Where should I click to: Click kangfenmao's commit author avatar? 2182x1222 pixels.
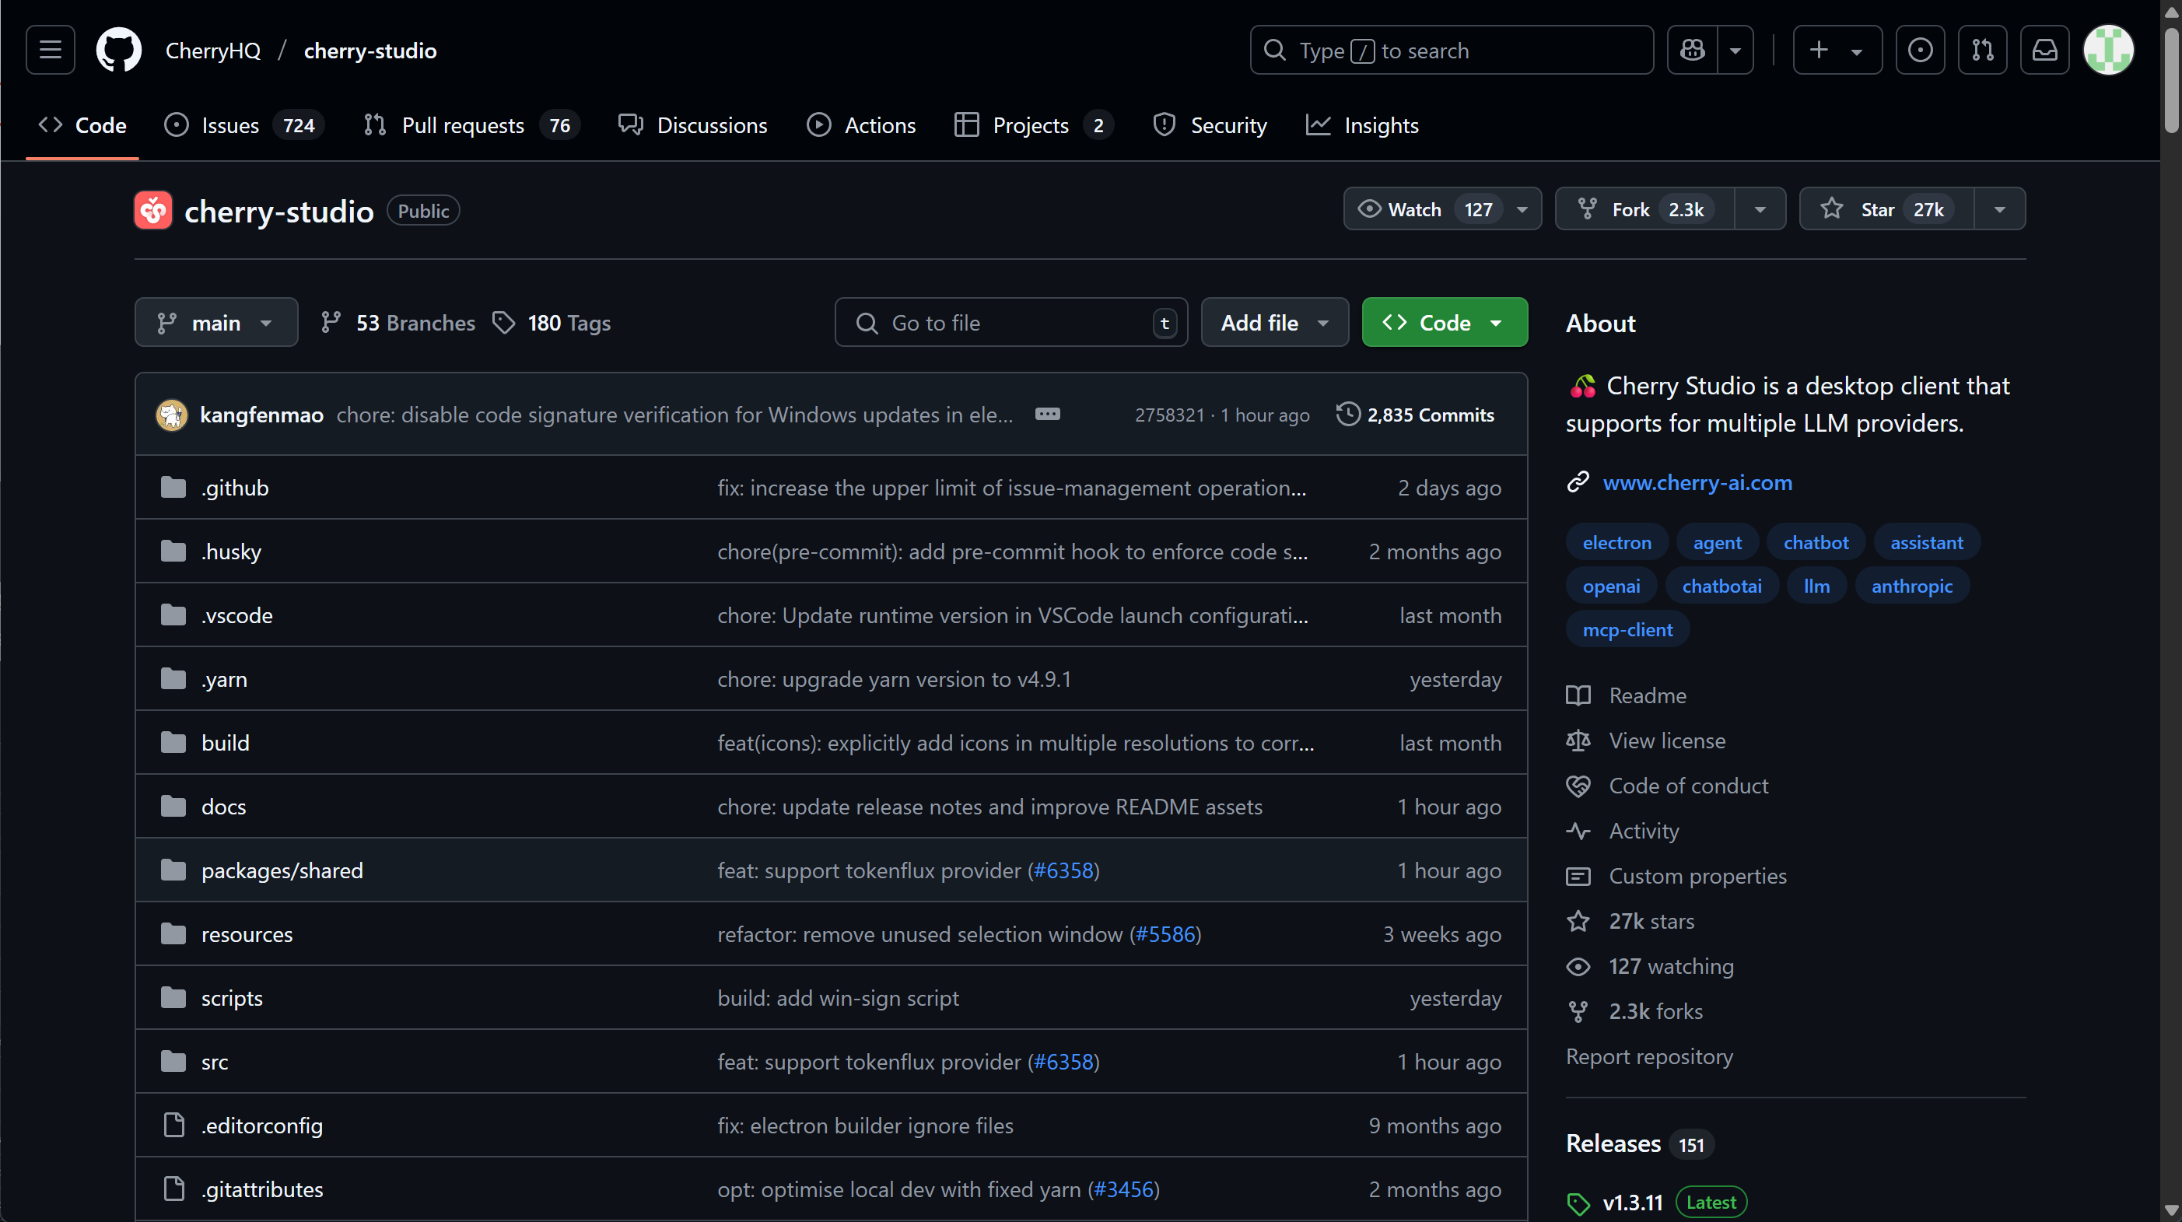coord(172,415)
